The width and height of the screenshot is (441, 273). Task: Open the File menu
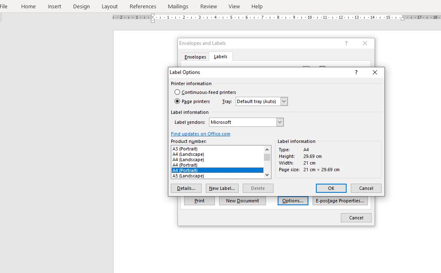click(3, 6)
